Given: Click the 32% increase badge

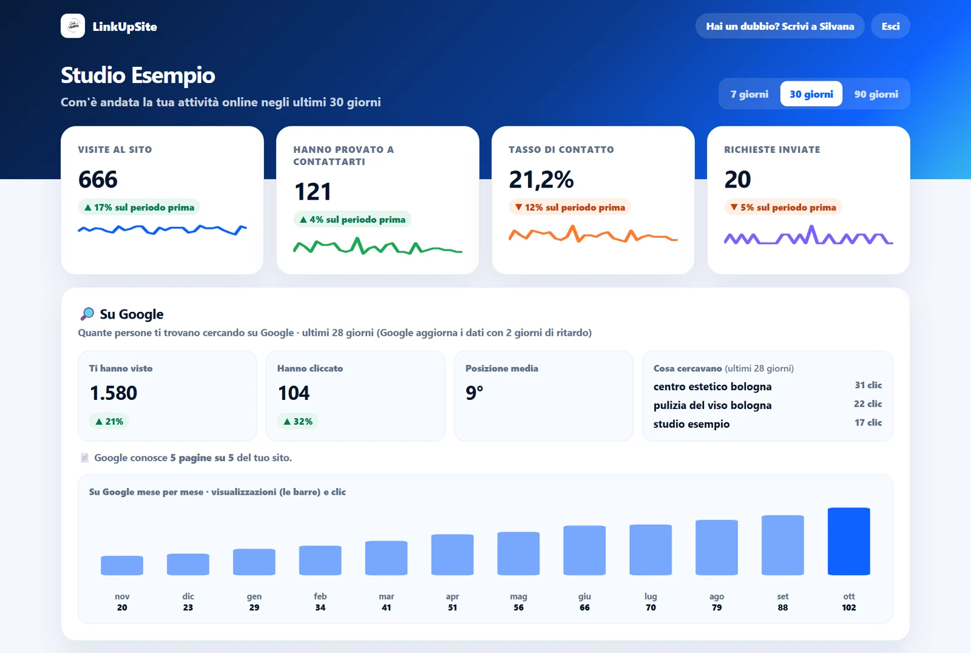Looking at the screenshot, I should click(298, 421).
